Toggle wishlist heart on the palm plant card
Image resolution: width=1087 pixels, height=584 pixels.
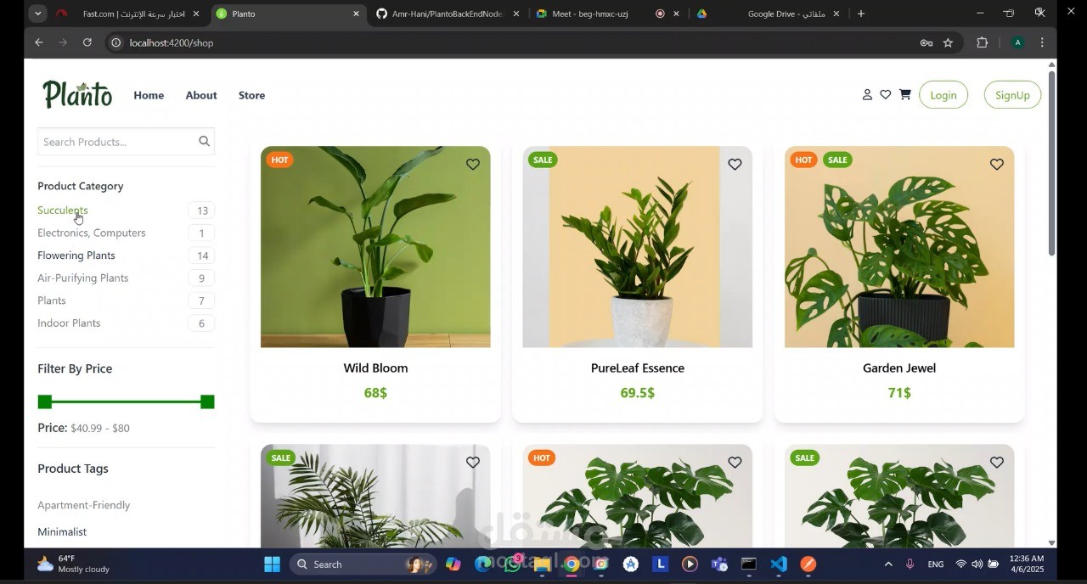(473, 463)
